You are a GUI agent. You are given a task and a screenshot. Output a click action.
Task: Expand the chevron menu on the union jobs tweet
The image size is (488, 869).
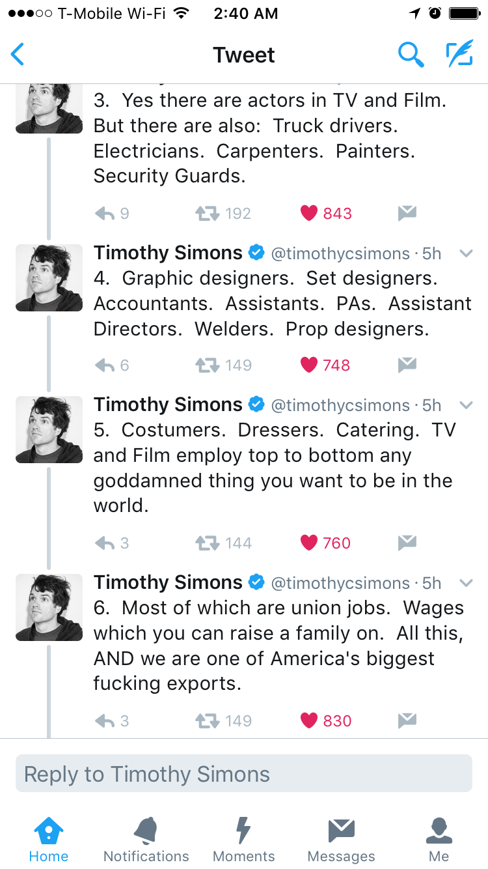click(x=465, y=582)
